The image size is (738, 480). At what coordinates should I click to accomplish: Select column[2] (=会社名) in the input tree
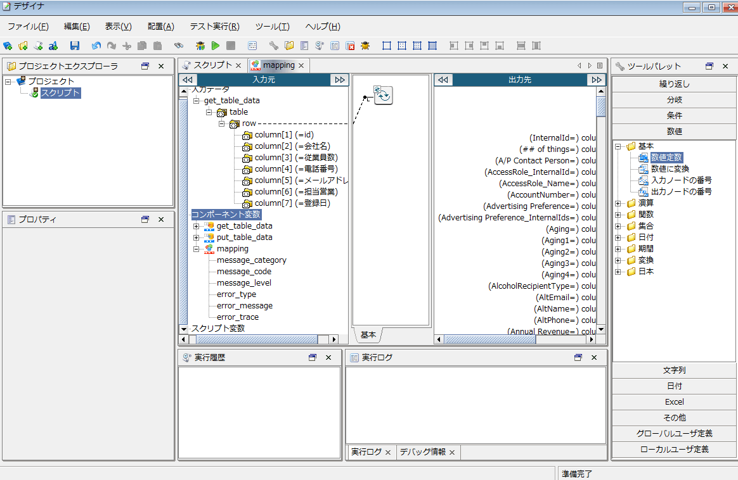pos(292,146)
